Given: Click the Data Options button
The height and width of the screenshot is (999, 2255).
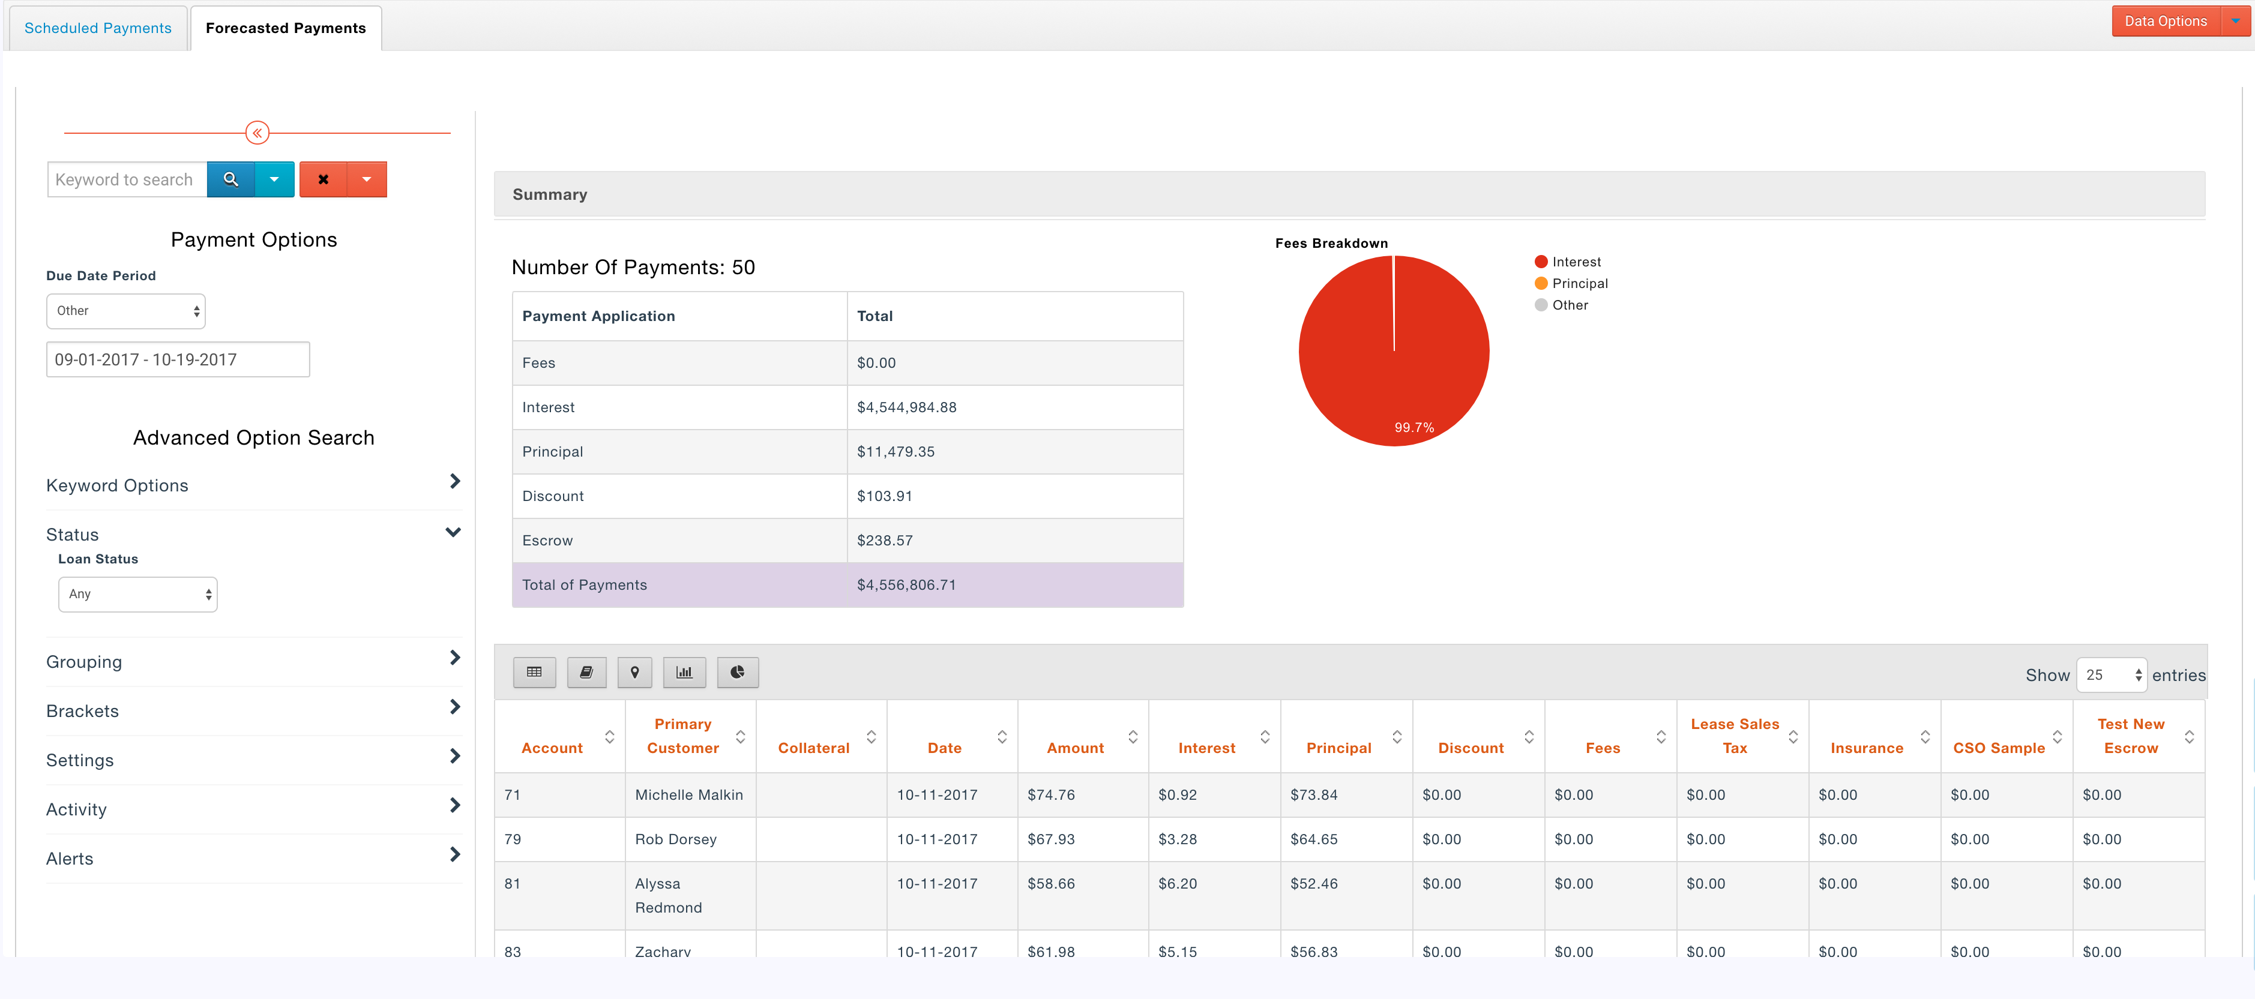Looking at the screenshot, I should click(x=2166, y=21).
